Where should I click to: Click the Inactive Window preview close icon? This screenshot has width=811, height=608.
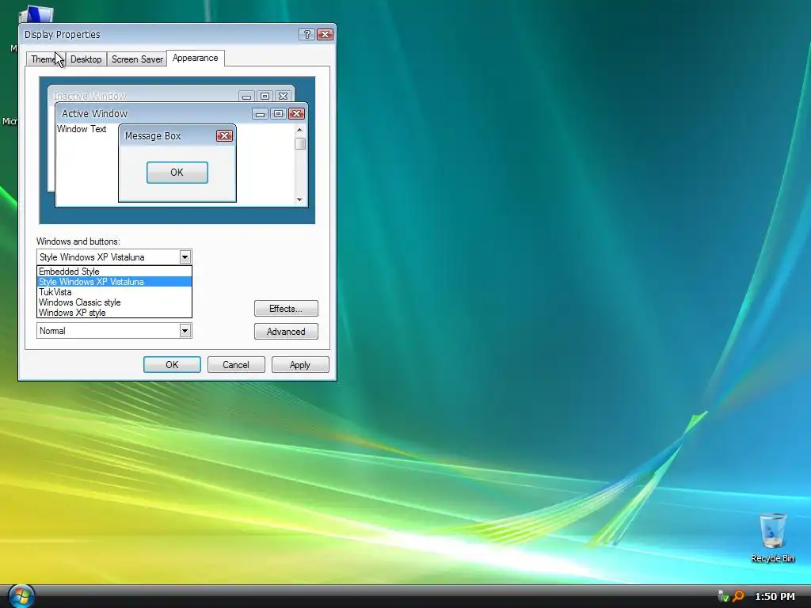point(283,96)
